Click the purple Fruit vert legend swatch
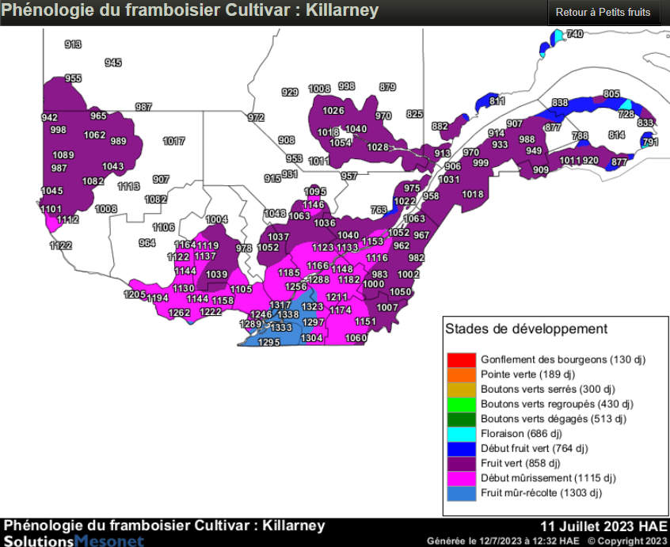Screen dimensions: 670x547 point(461,464)
